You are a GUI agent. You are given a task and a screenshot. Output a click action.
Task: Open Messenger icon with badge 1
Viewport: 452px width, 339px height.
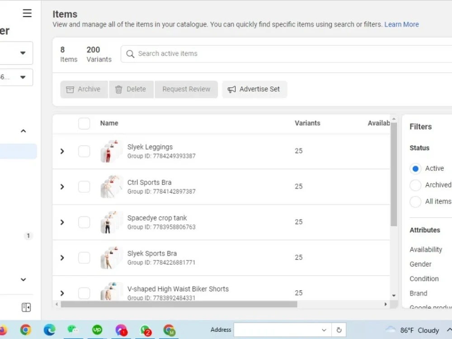coord(121,330)
